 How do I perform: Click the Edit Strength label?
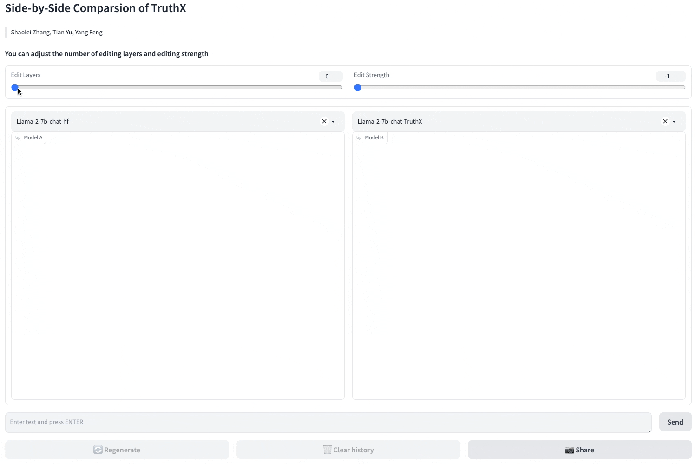(x=372, y=75)
